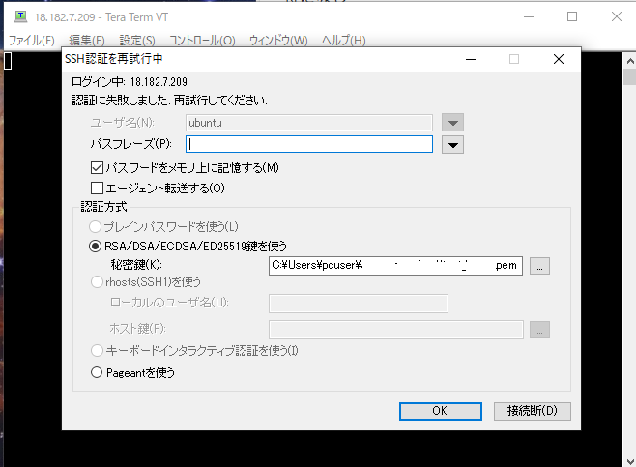Select rhosts(SSH1)を使う radio button
This screenshot has height=467, width=636.
coord(97,282)
